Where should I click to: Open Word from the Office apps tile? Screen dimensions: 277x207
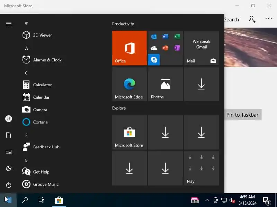coord(166,37)
